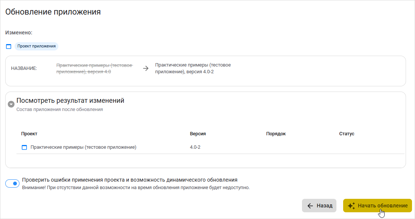Click the left arrow icon on «Назад»
The height and width of the screenshot is (219, 415).
pyautogui.click(x=310, y=206)
